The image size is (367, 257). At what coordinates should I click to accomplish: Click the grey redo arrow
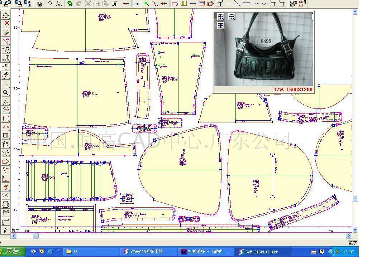79,4
